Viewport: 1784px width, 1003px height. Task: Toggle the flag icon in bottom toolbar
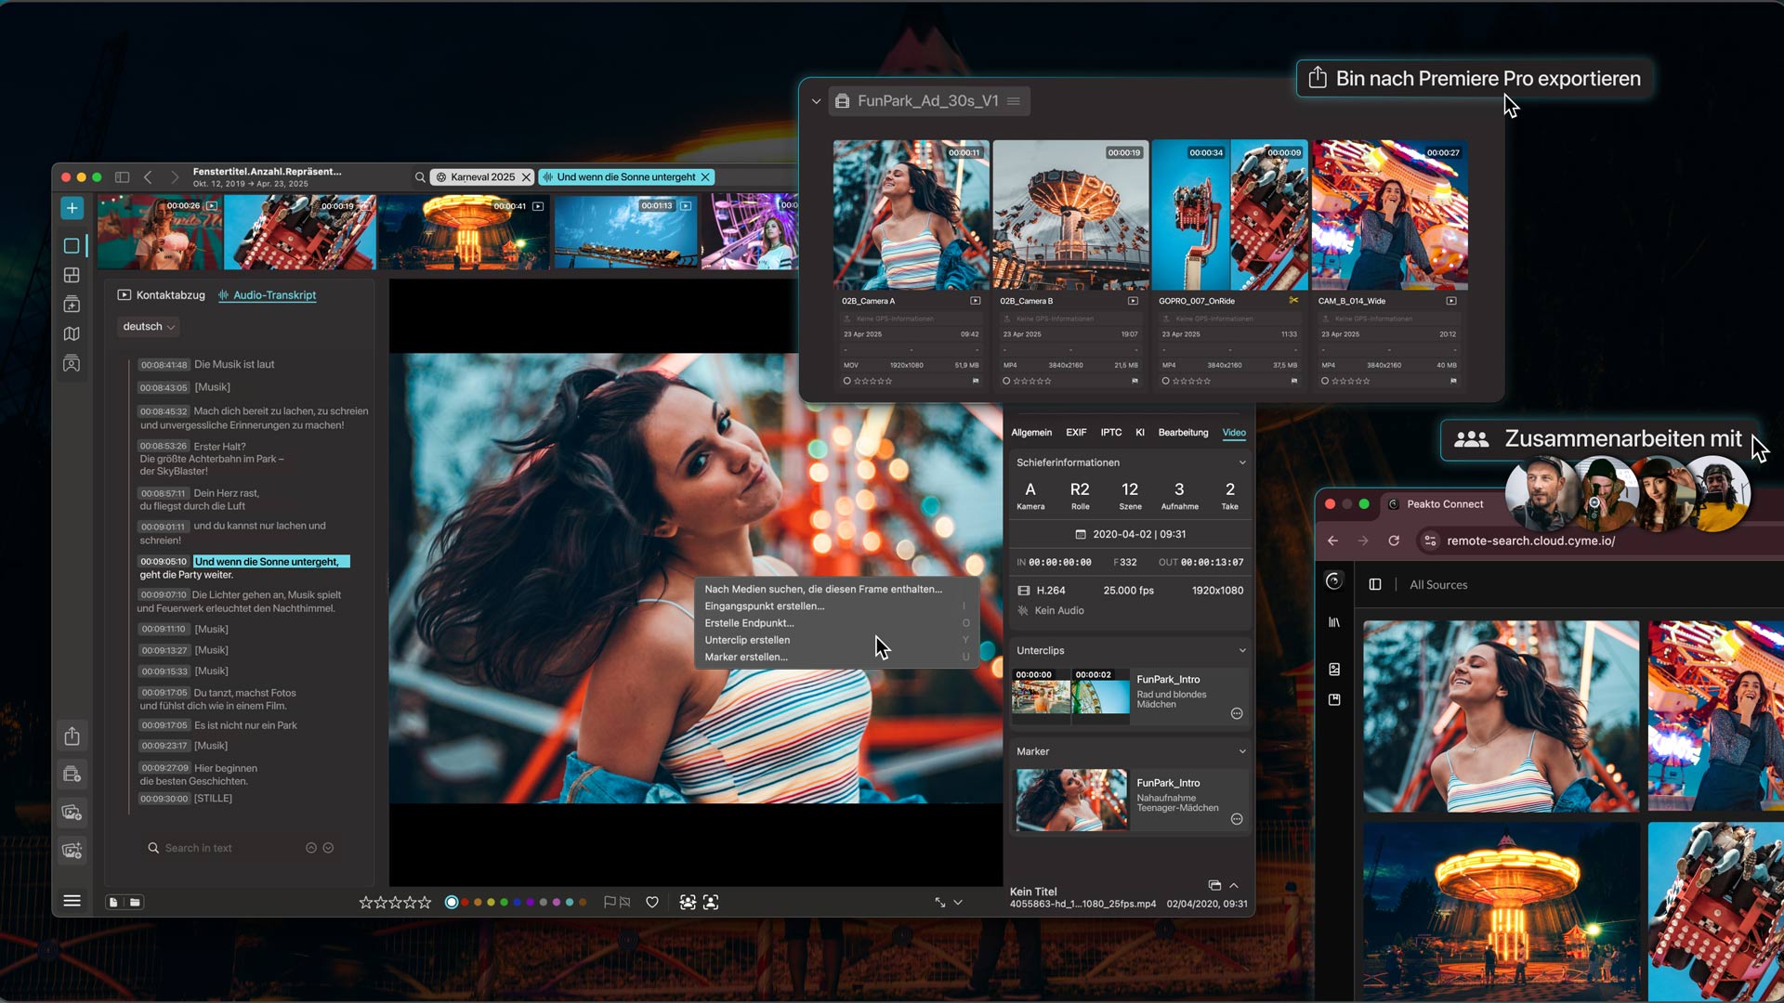610,902
